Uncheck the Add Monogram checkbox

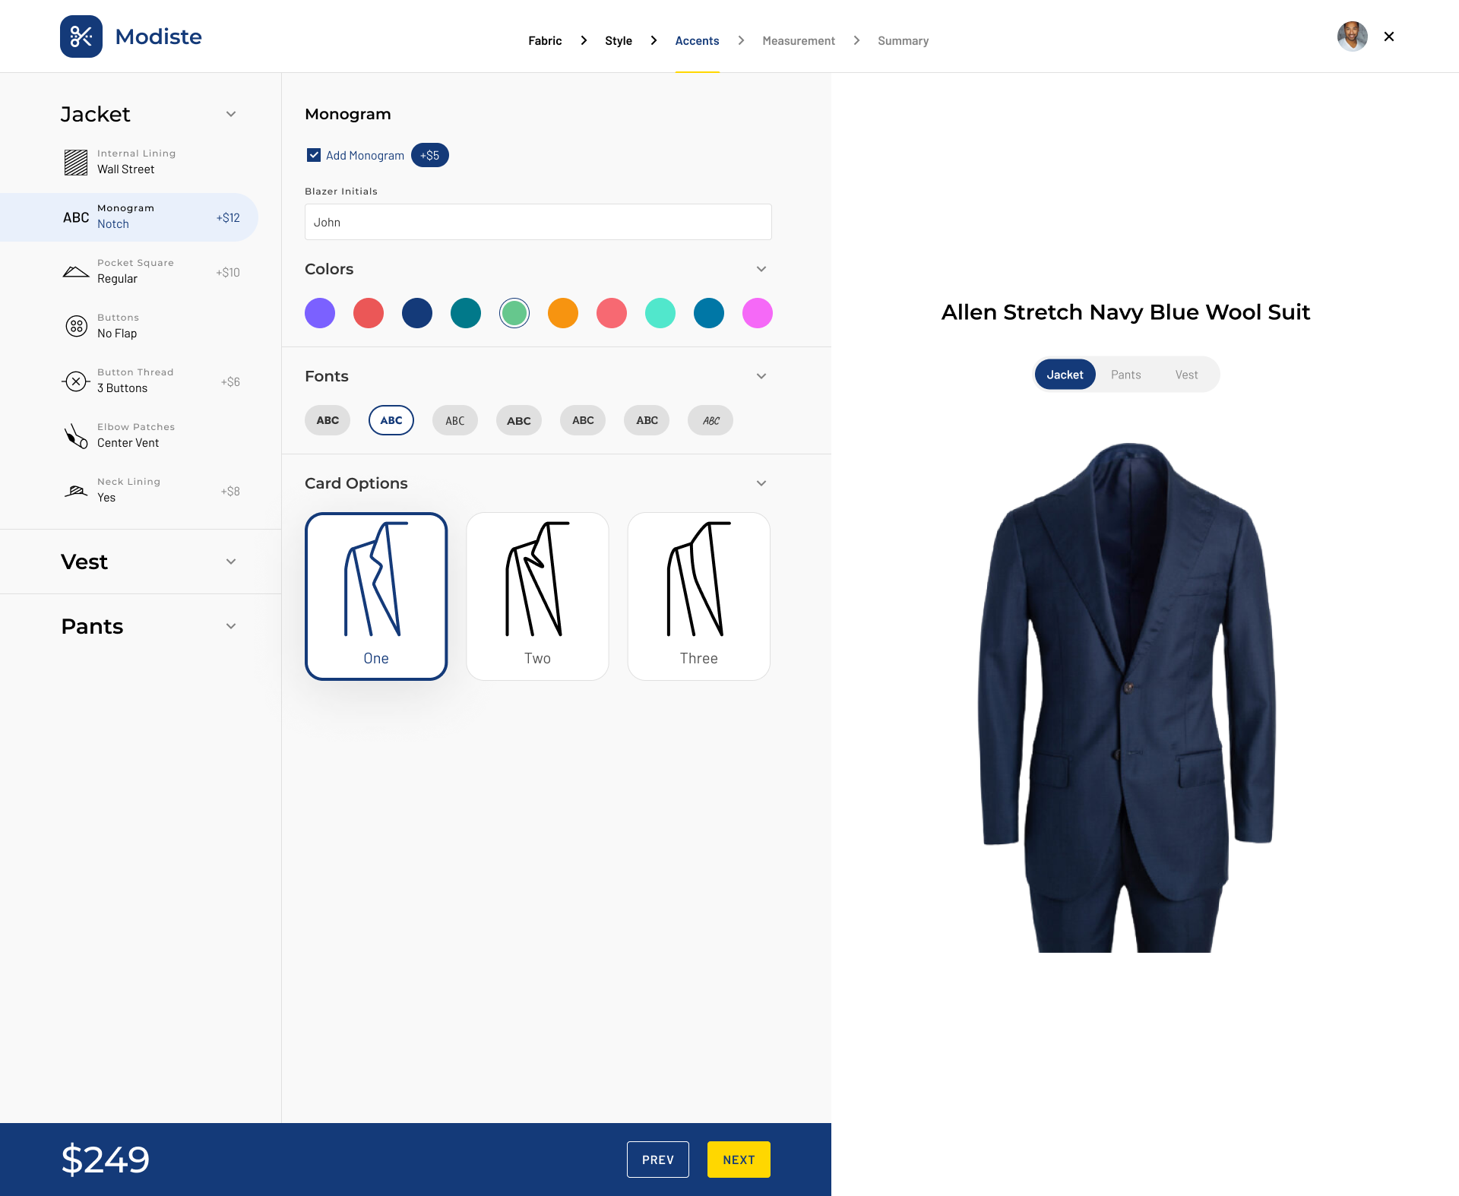pos(314,155)
